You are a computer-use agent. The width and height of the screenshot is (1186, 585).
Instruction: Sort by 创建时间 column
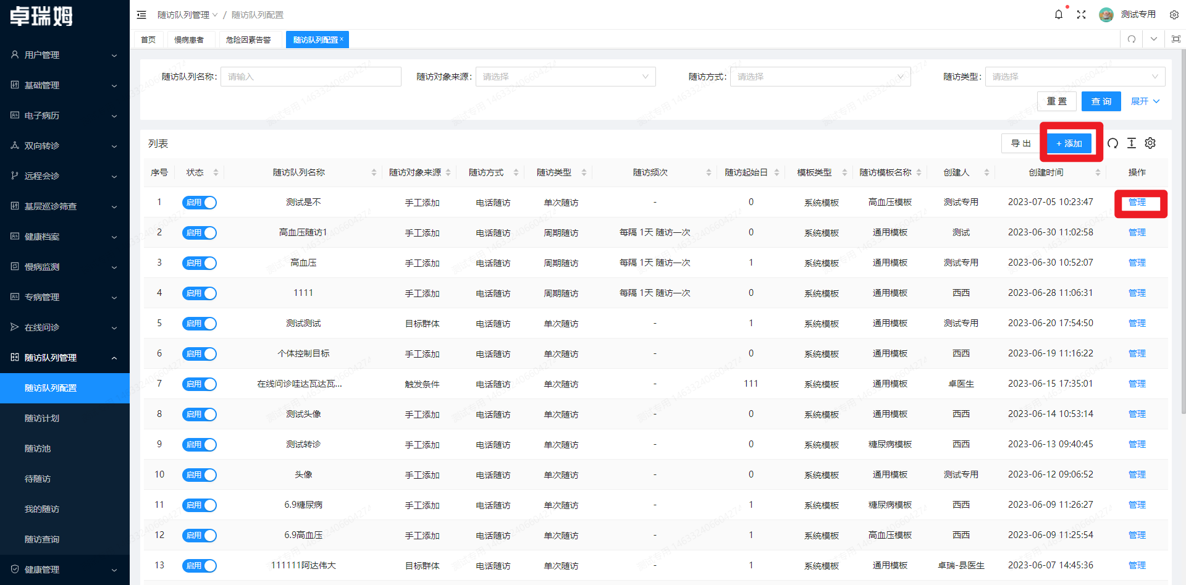pyautogui.click(x=1098, y=172)
